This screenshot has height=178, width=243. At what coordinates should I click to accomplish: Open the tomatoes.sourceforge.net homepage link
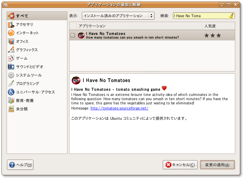[x=119, y=108]
